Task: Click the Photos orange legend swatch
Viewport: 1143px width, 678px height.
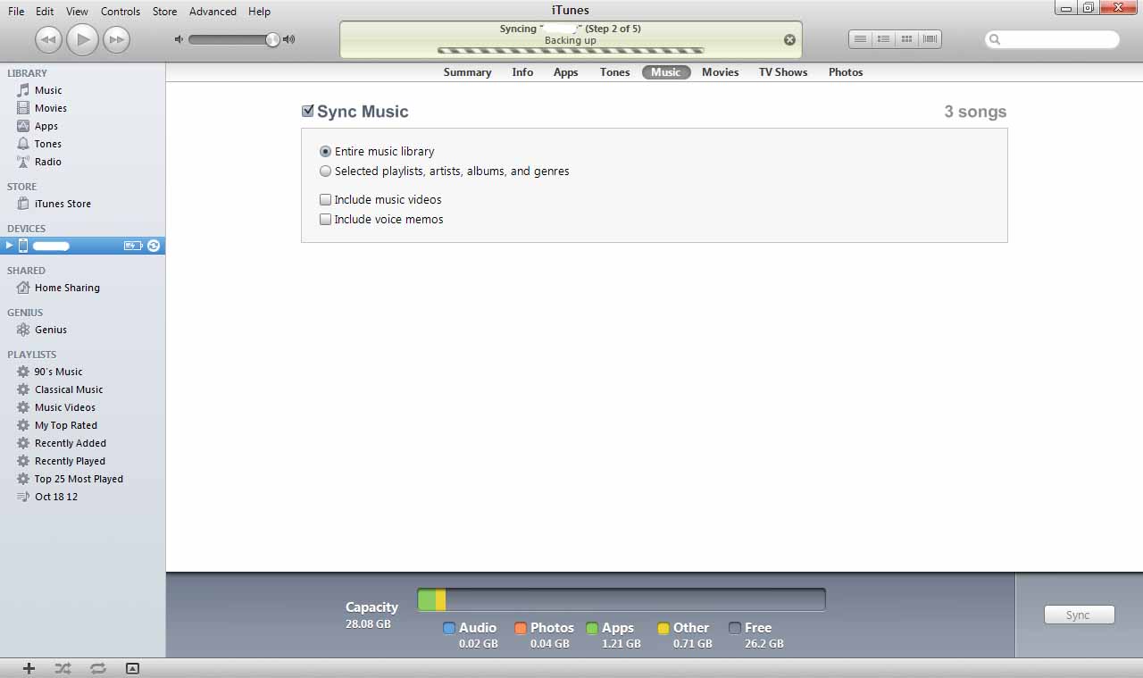Action: [x=521, y=628]
